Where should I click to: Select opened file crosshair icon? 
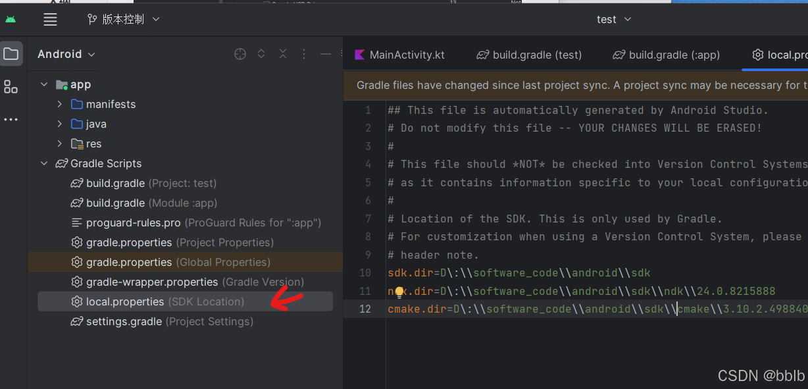pyautogui.click(x=240, y=54)
